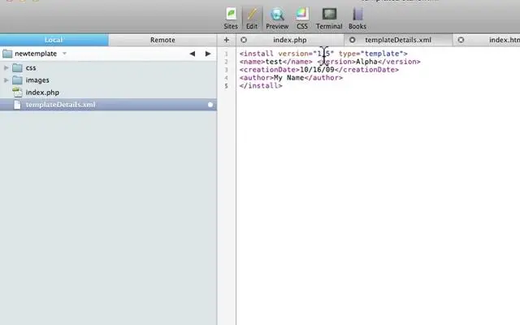
Task: Select the images folder row
Action: (108, 80)
